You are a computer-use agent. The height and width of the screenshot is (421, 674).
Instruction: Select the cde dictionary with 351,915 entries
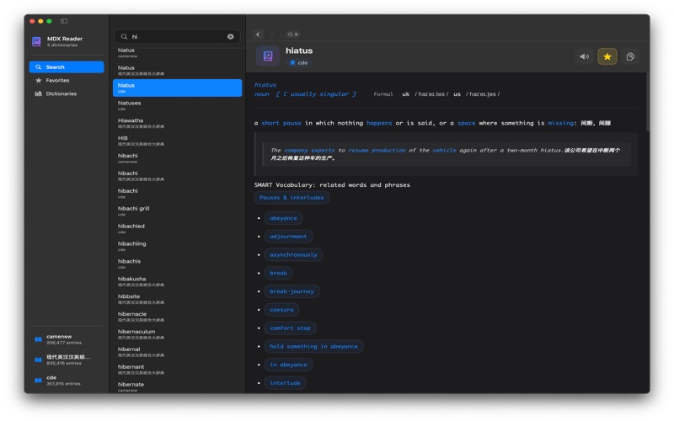point(65,381)
